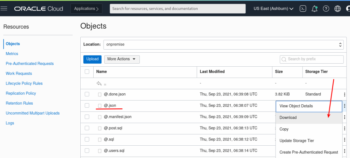Open Pre-Authenticated Requests in Resources
Screen dimensions: 350x158
coord(30,64)
